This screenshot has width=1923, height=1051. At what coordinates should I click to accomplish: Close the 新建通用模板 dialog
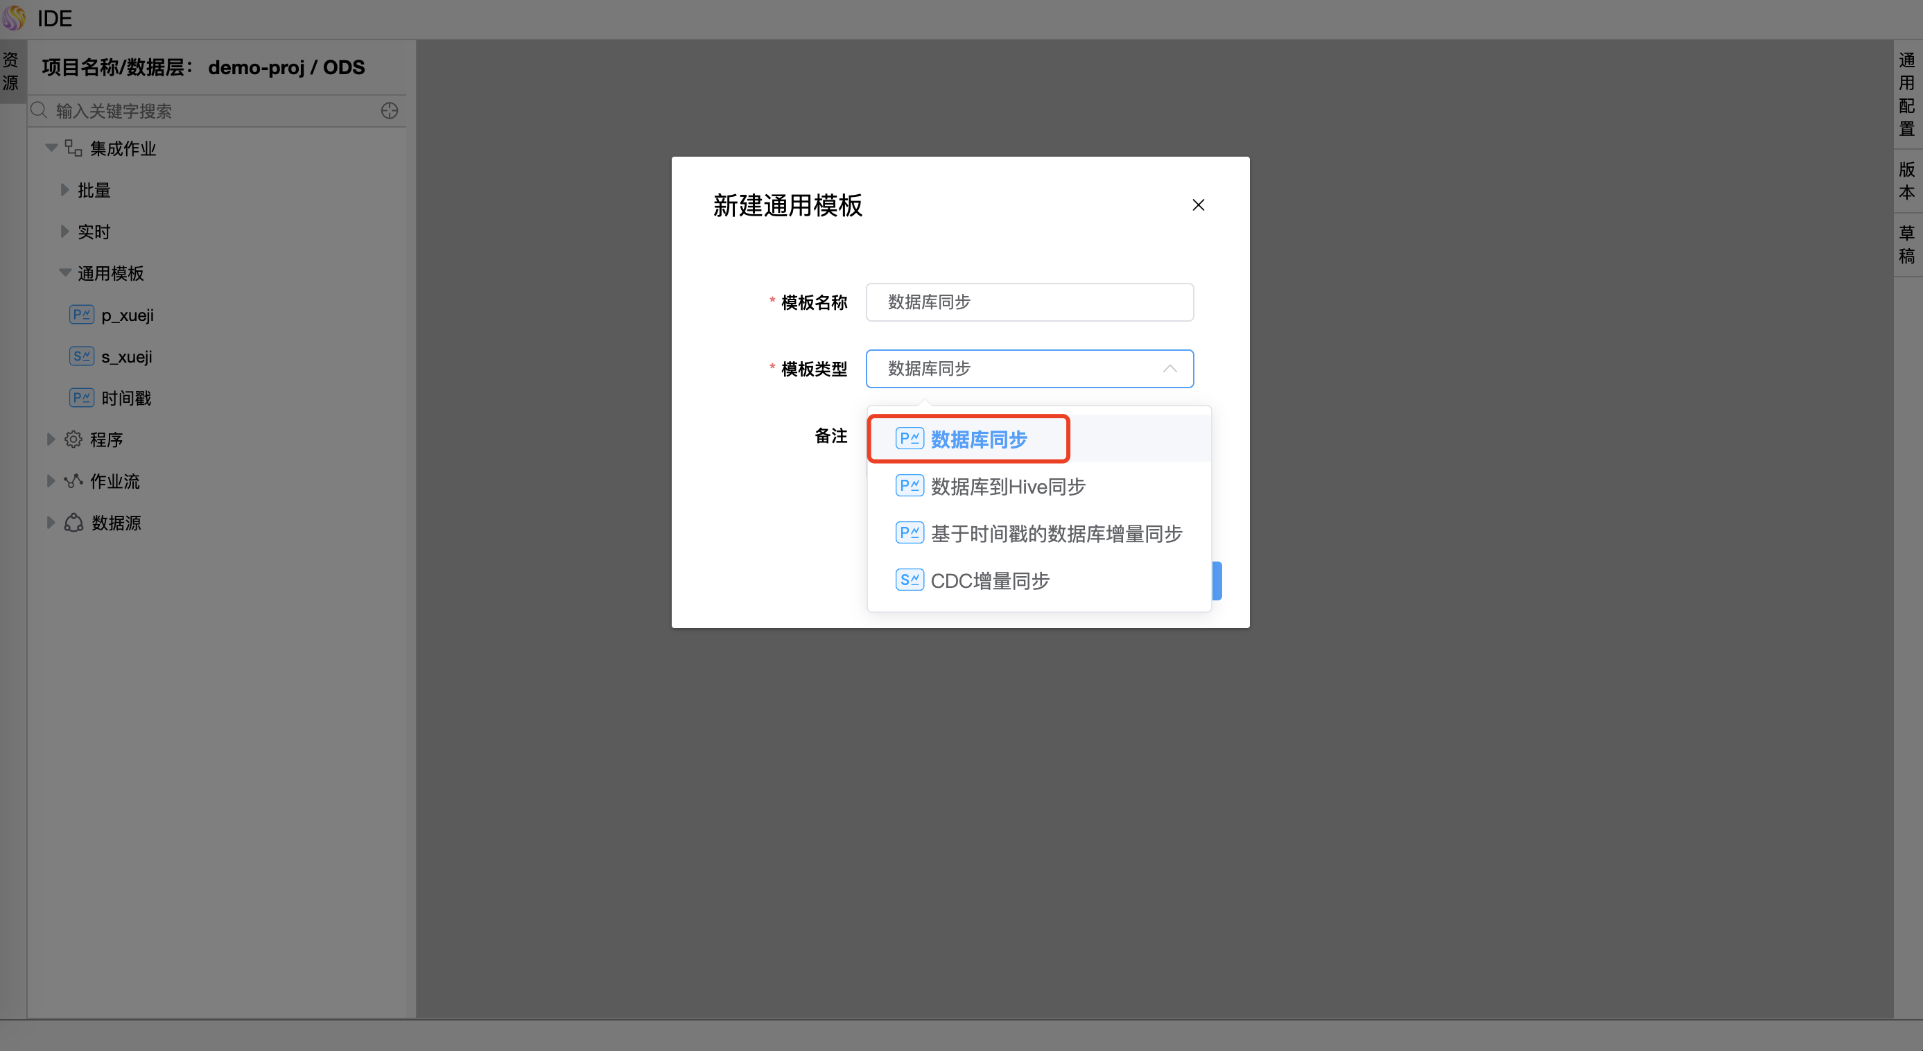1197,205
